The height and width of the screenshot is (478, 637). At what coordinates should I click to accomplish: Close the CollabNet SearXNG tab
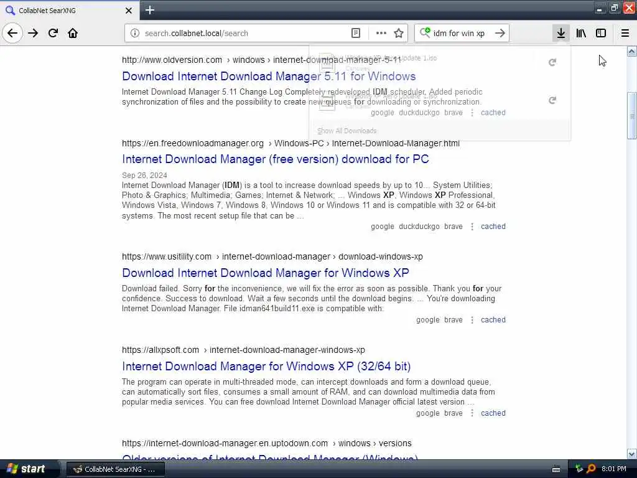click(x=129, y=11)
